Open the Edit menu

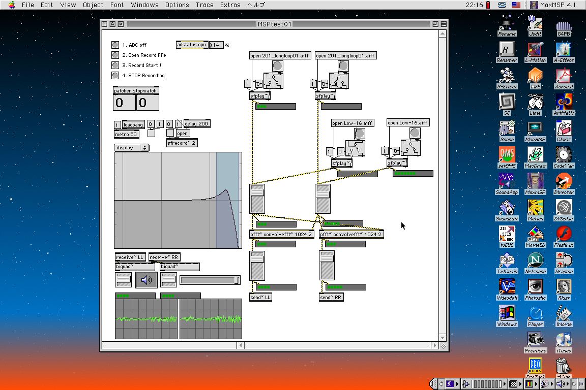47,5
